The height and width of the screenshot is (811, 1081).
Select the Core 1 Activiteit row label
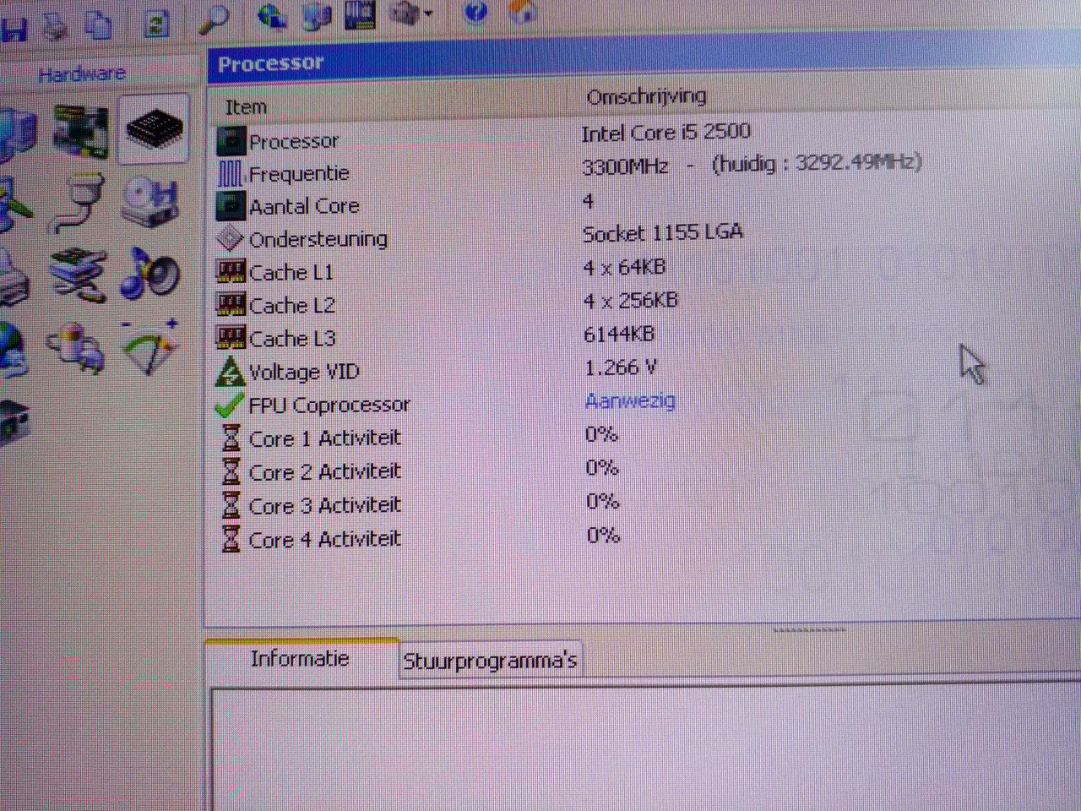[x=325, y=438]
